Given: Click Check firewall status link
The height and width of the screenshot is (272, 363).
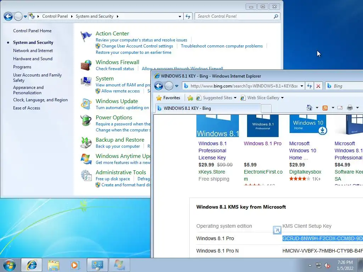Looking at the screenshot, I should [x=115, y=69].
